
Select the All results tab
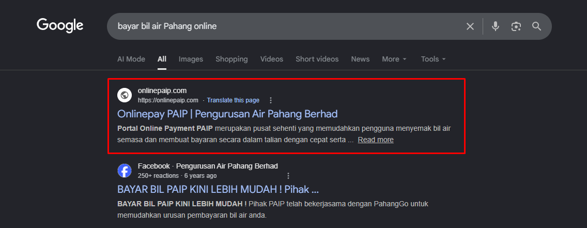(x=162, y=59)
